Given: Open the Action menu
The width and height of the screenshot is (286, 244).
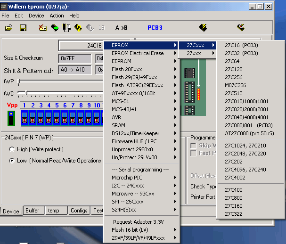Looking at the screenshot, I should point(57,16).
